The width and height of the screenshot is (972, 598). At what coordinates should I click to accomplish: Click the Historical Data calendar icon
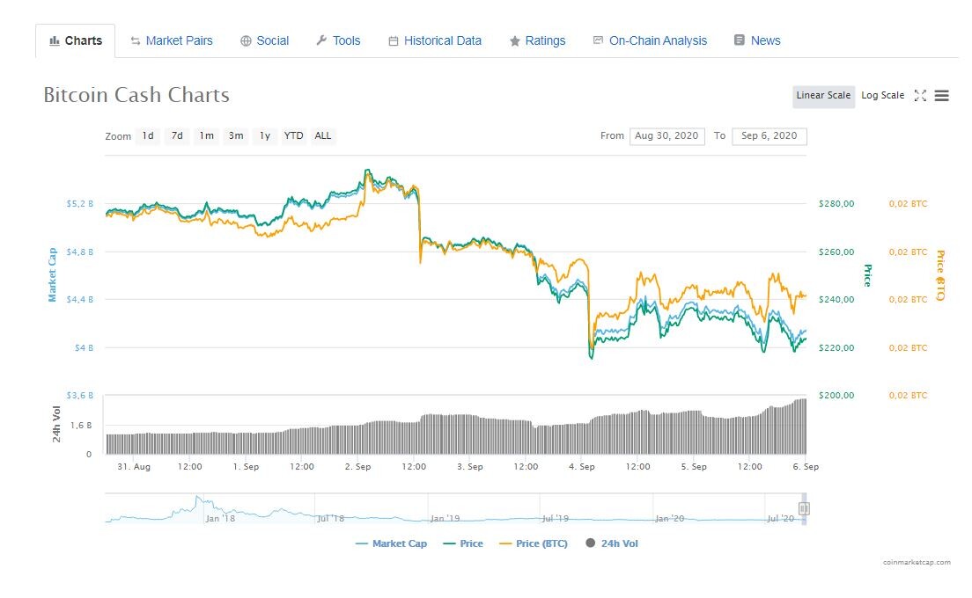pos(393,41)
